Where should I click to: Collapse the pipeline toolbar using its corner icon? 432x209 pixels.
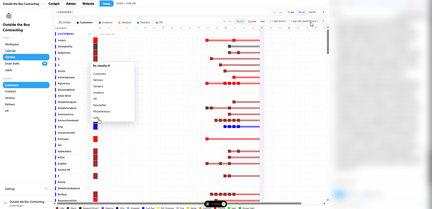323,21
